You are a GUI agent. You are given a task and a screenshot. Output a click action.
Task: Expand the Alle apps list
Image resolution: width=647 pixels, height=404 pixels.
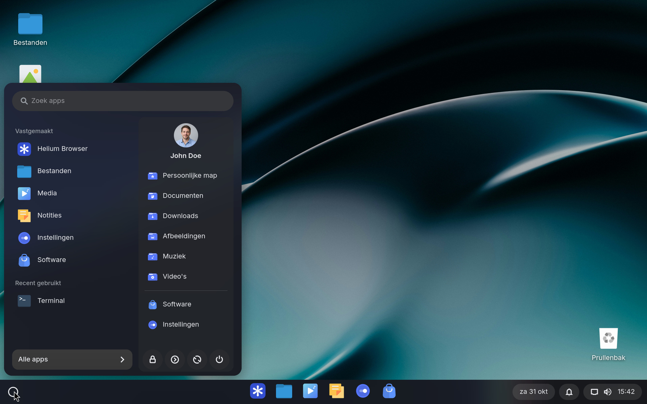click(x=72, y=360)
